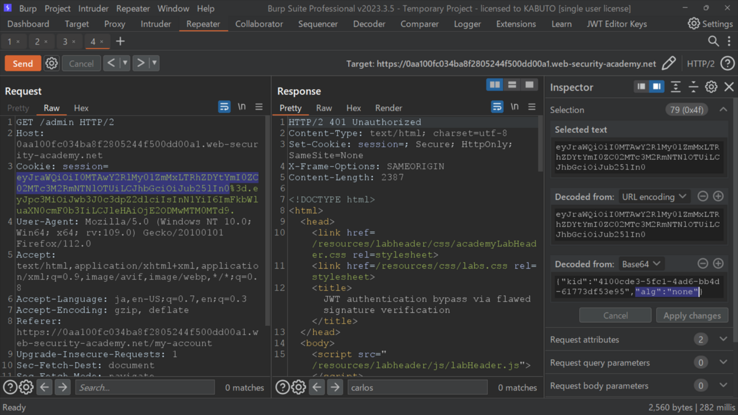
Task: Add decode layer after Base64
Action: [x=718, y=264]
